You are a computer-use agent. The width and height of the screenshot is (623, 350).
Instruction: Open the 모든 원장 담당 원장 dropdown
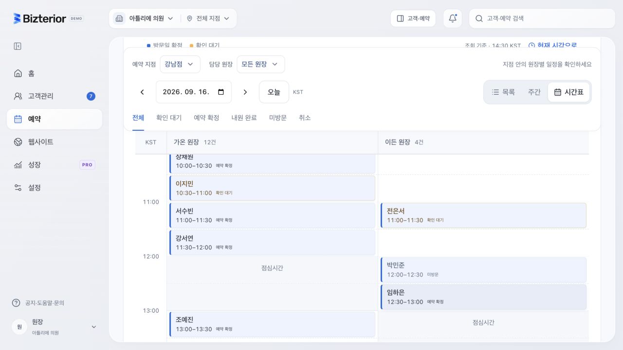tap(261, 64)
